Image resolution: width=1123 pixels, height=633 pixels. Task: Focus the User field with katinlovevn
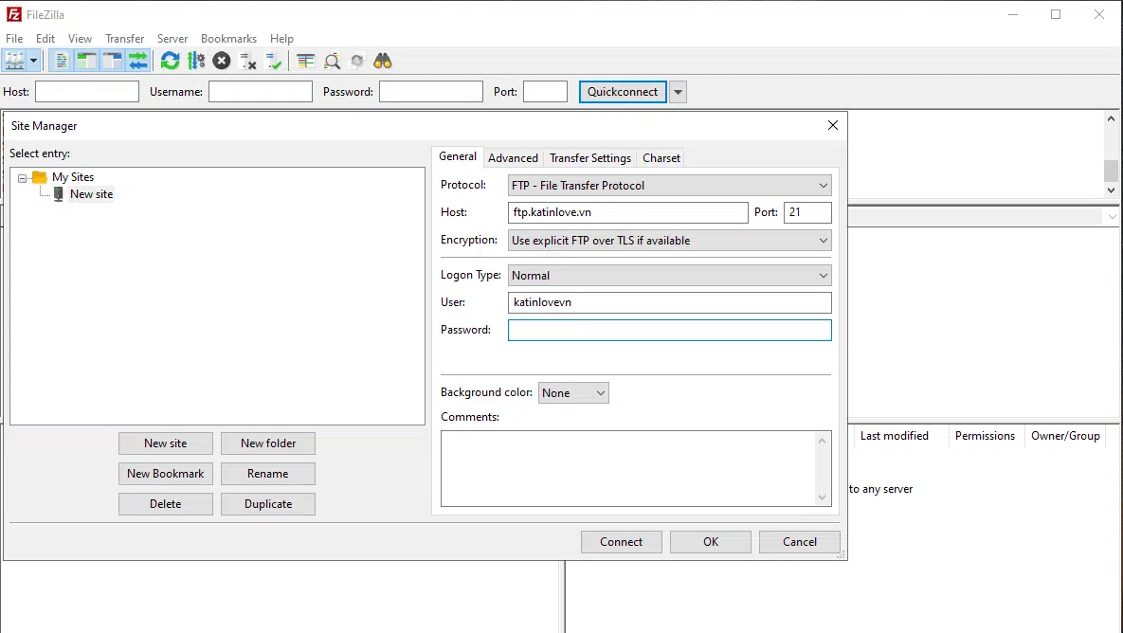[x=670, y=302]
